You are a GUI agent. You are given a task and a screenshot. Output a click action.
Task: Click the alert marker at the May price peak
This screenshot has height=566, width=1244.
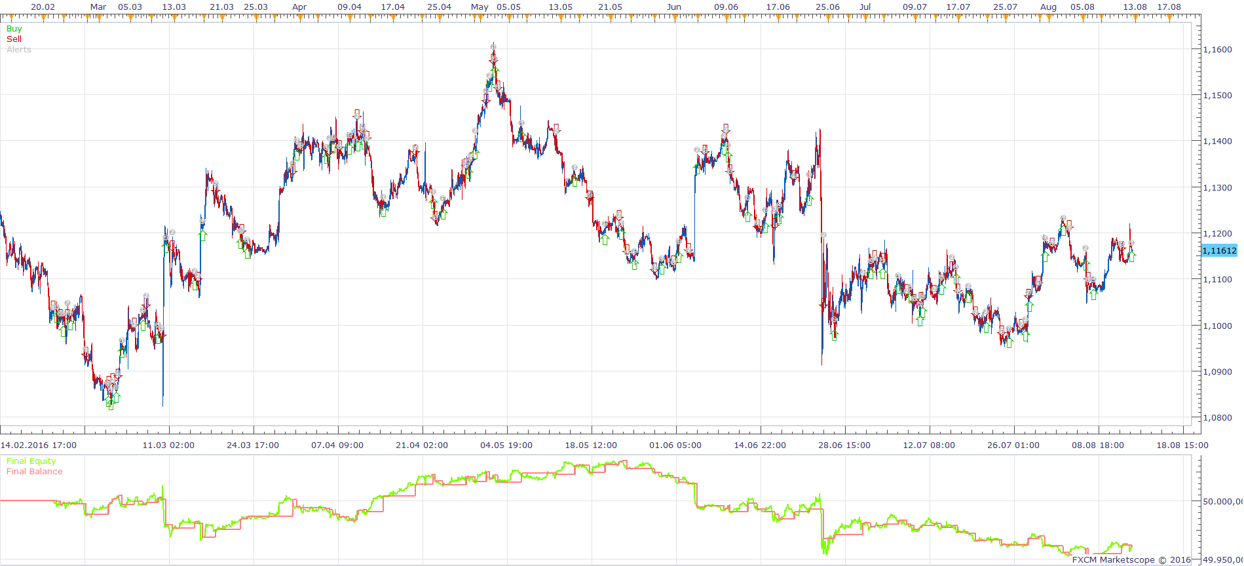493,47
